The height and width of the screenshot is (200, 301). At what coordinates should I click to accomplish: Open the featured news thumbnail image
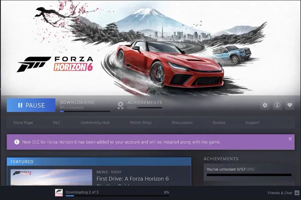tap(51, 177)
